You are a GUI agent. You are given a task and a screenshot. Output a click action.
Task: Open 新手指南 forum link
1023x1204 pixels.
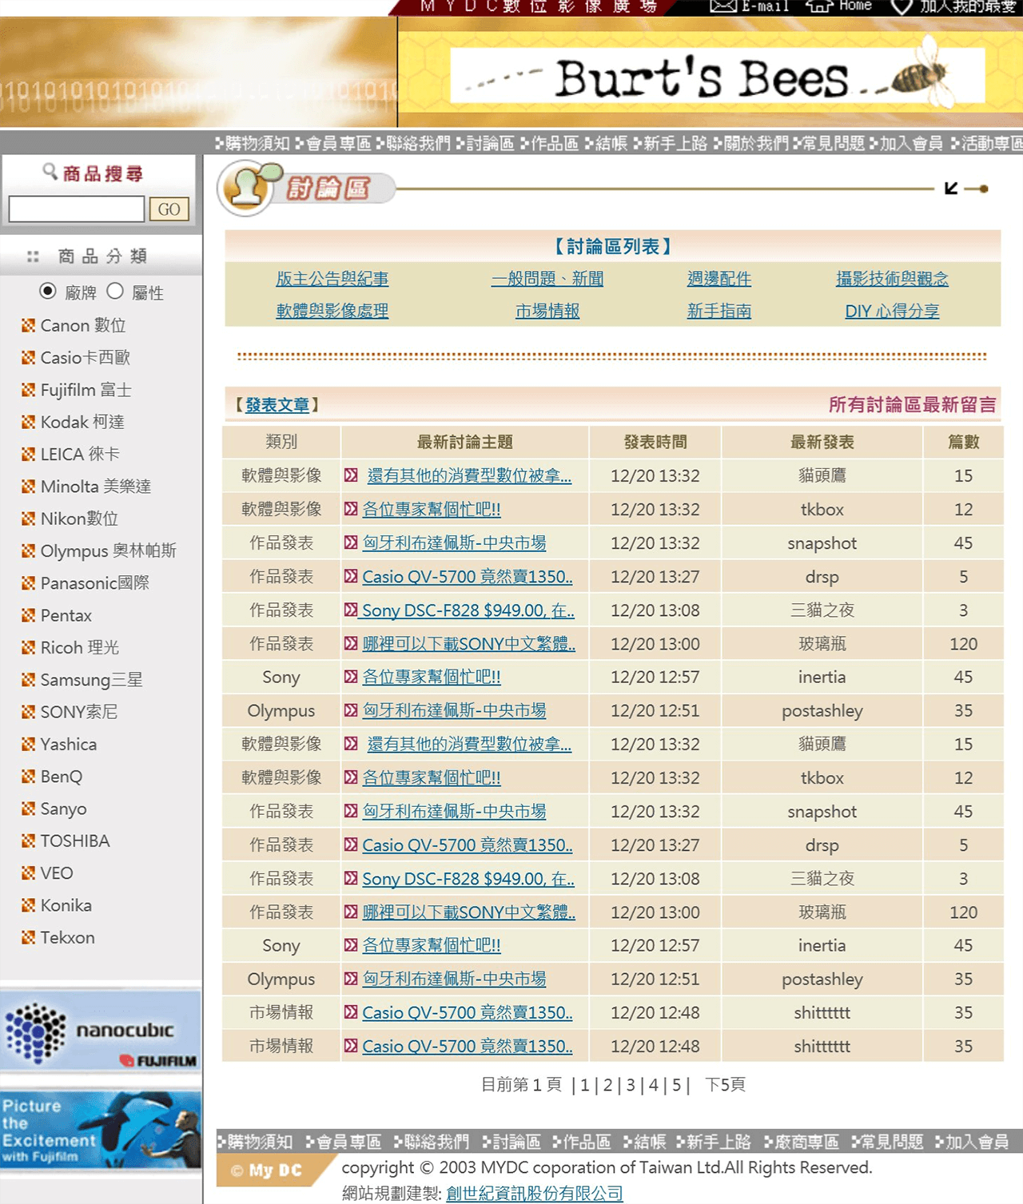click(719, 311)
